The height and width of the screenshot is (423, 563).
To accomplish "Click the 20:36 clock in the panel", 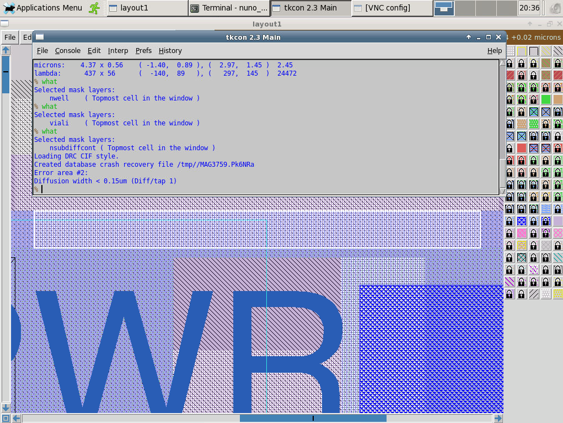I will pos(529,8).
